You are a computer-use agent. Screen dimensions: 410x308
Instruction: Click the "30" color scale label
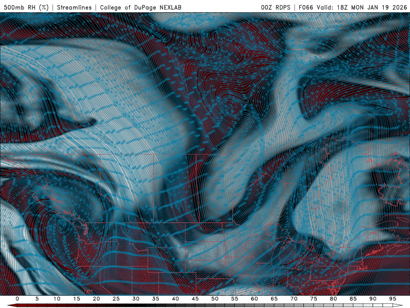(136, 299)
